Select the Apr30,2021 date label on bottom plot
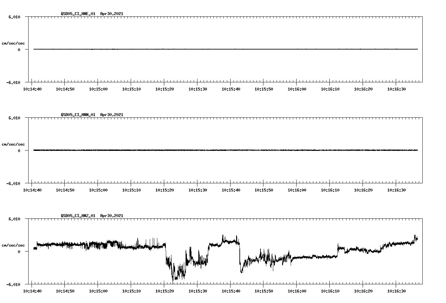Viewport: 446px width, 303px height. (111, 216)
